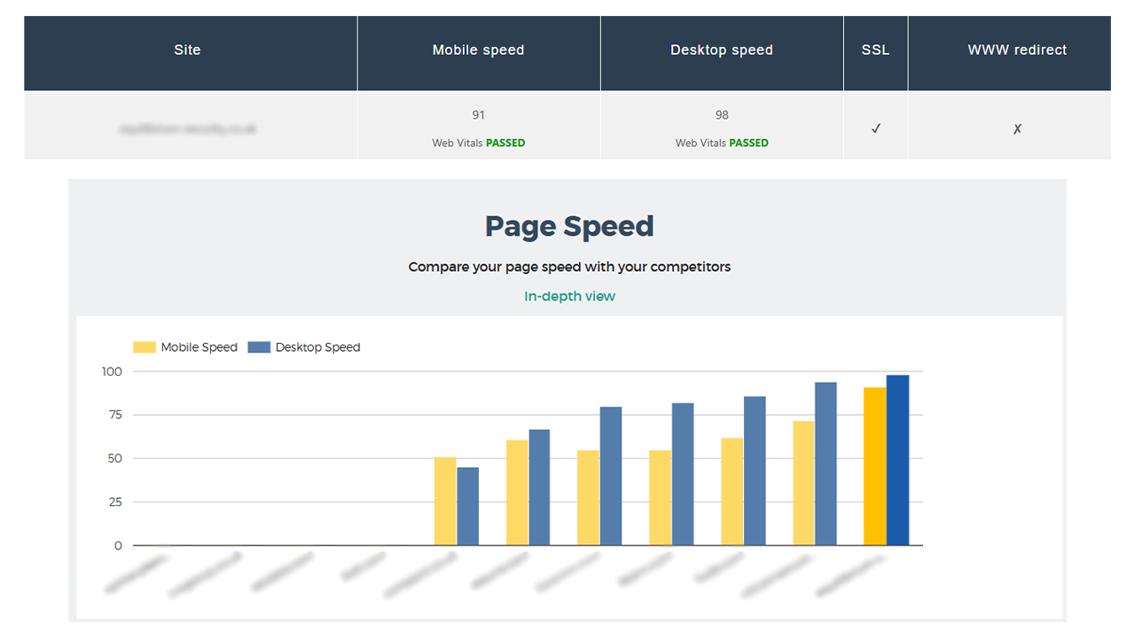Click the WWW redirect column header
The height and width of the screenshot is (638, 1135).
[1017, 51]
